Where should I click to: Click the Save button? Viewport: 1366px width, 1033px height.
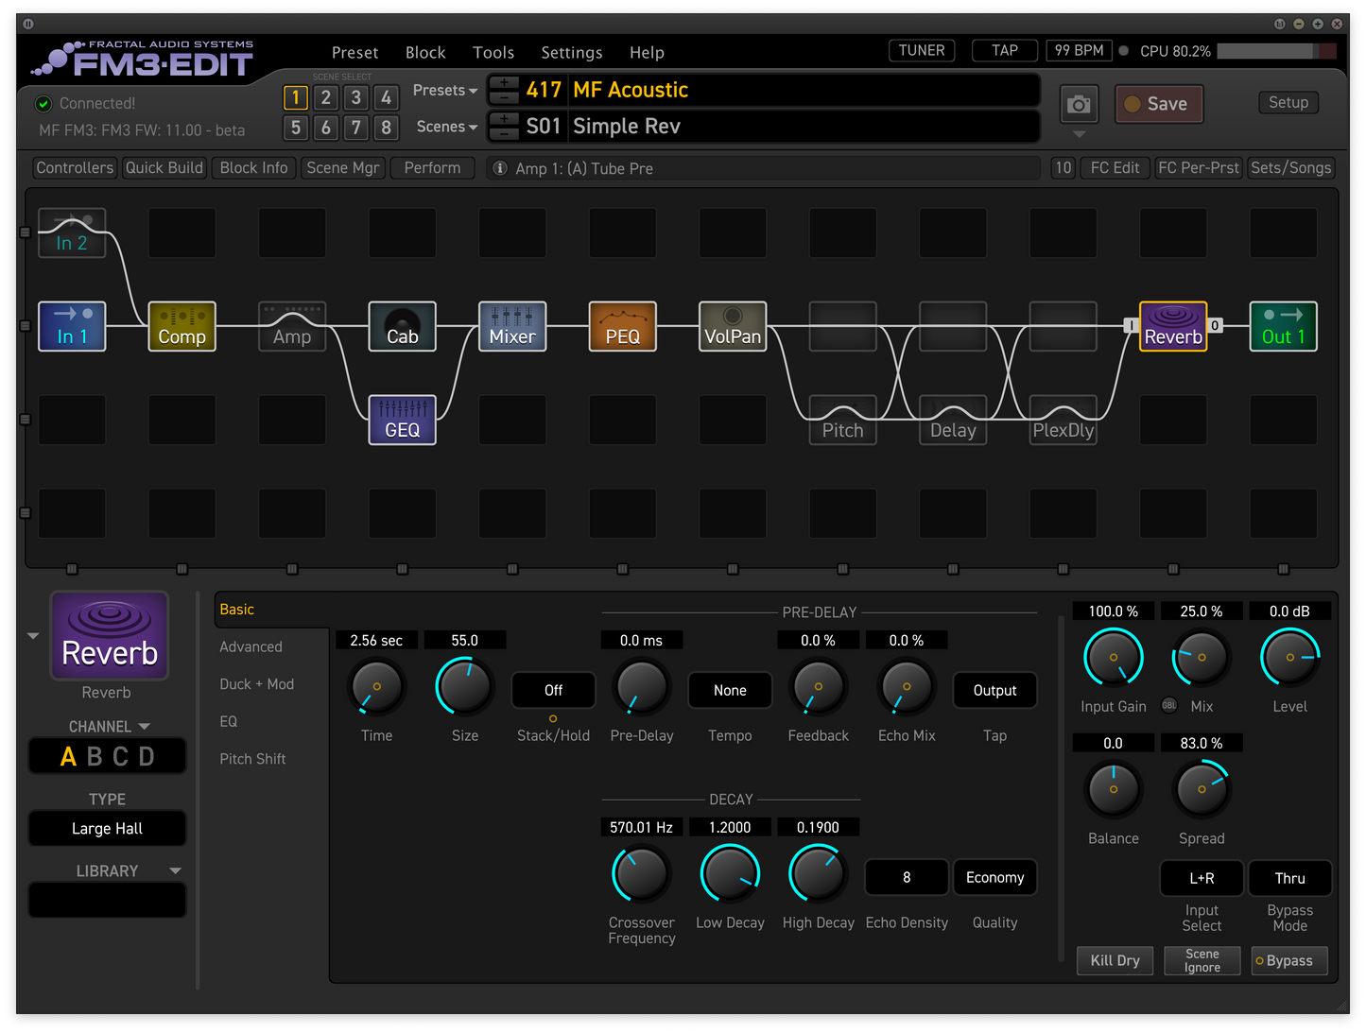(x=1158, y=104)
